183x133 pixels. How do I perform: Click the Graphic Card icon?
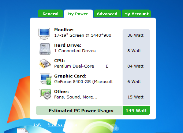pos(45,79)
